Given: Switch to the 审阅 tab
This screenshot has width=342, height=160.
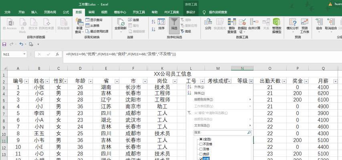Looking at the screenshot, I should click(x=91, y=12).
